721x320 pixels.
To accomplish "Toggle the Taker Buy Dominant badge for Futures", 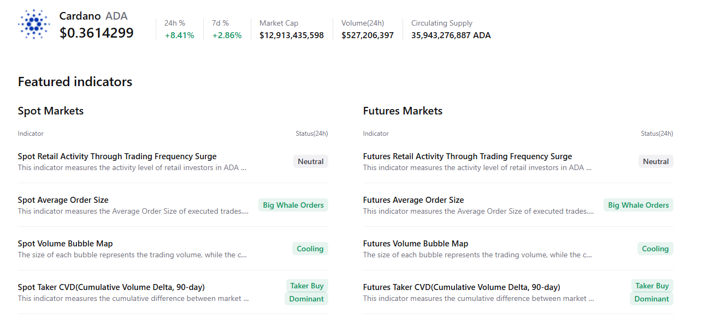I will [x=652, y=292].
